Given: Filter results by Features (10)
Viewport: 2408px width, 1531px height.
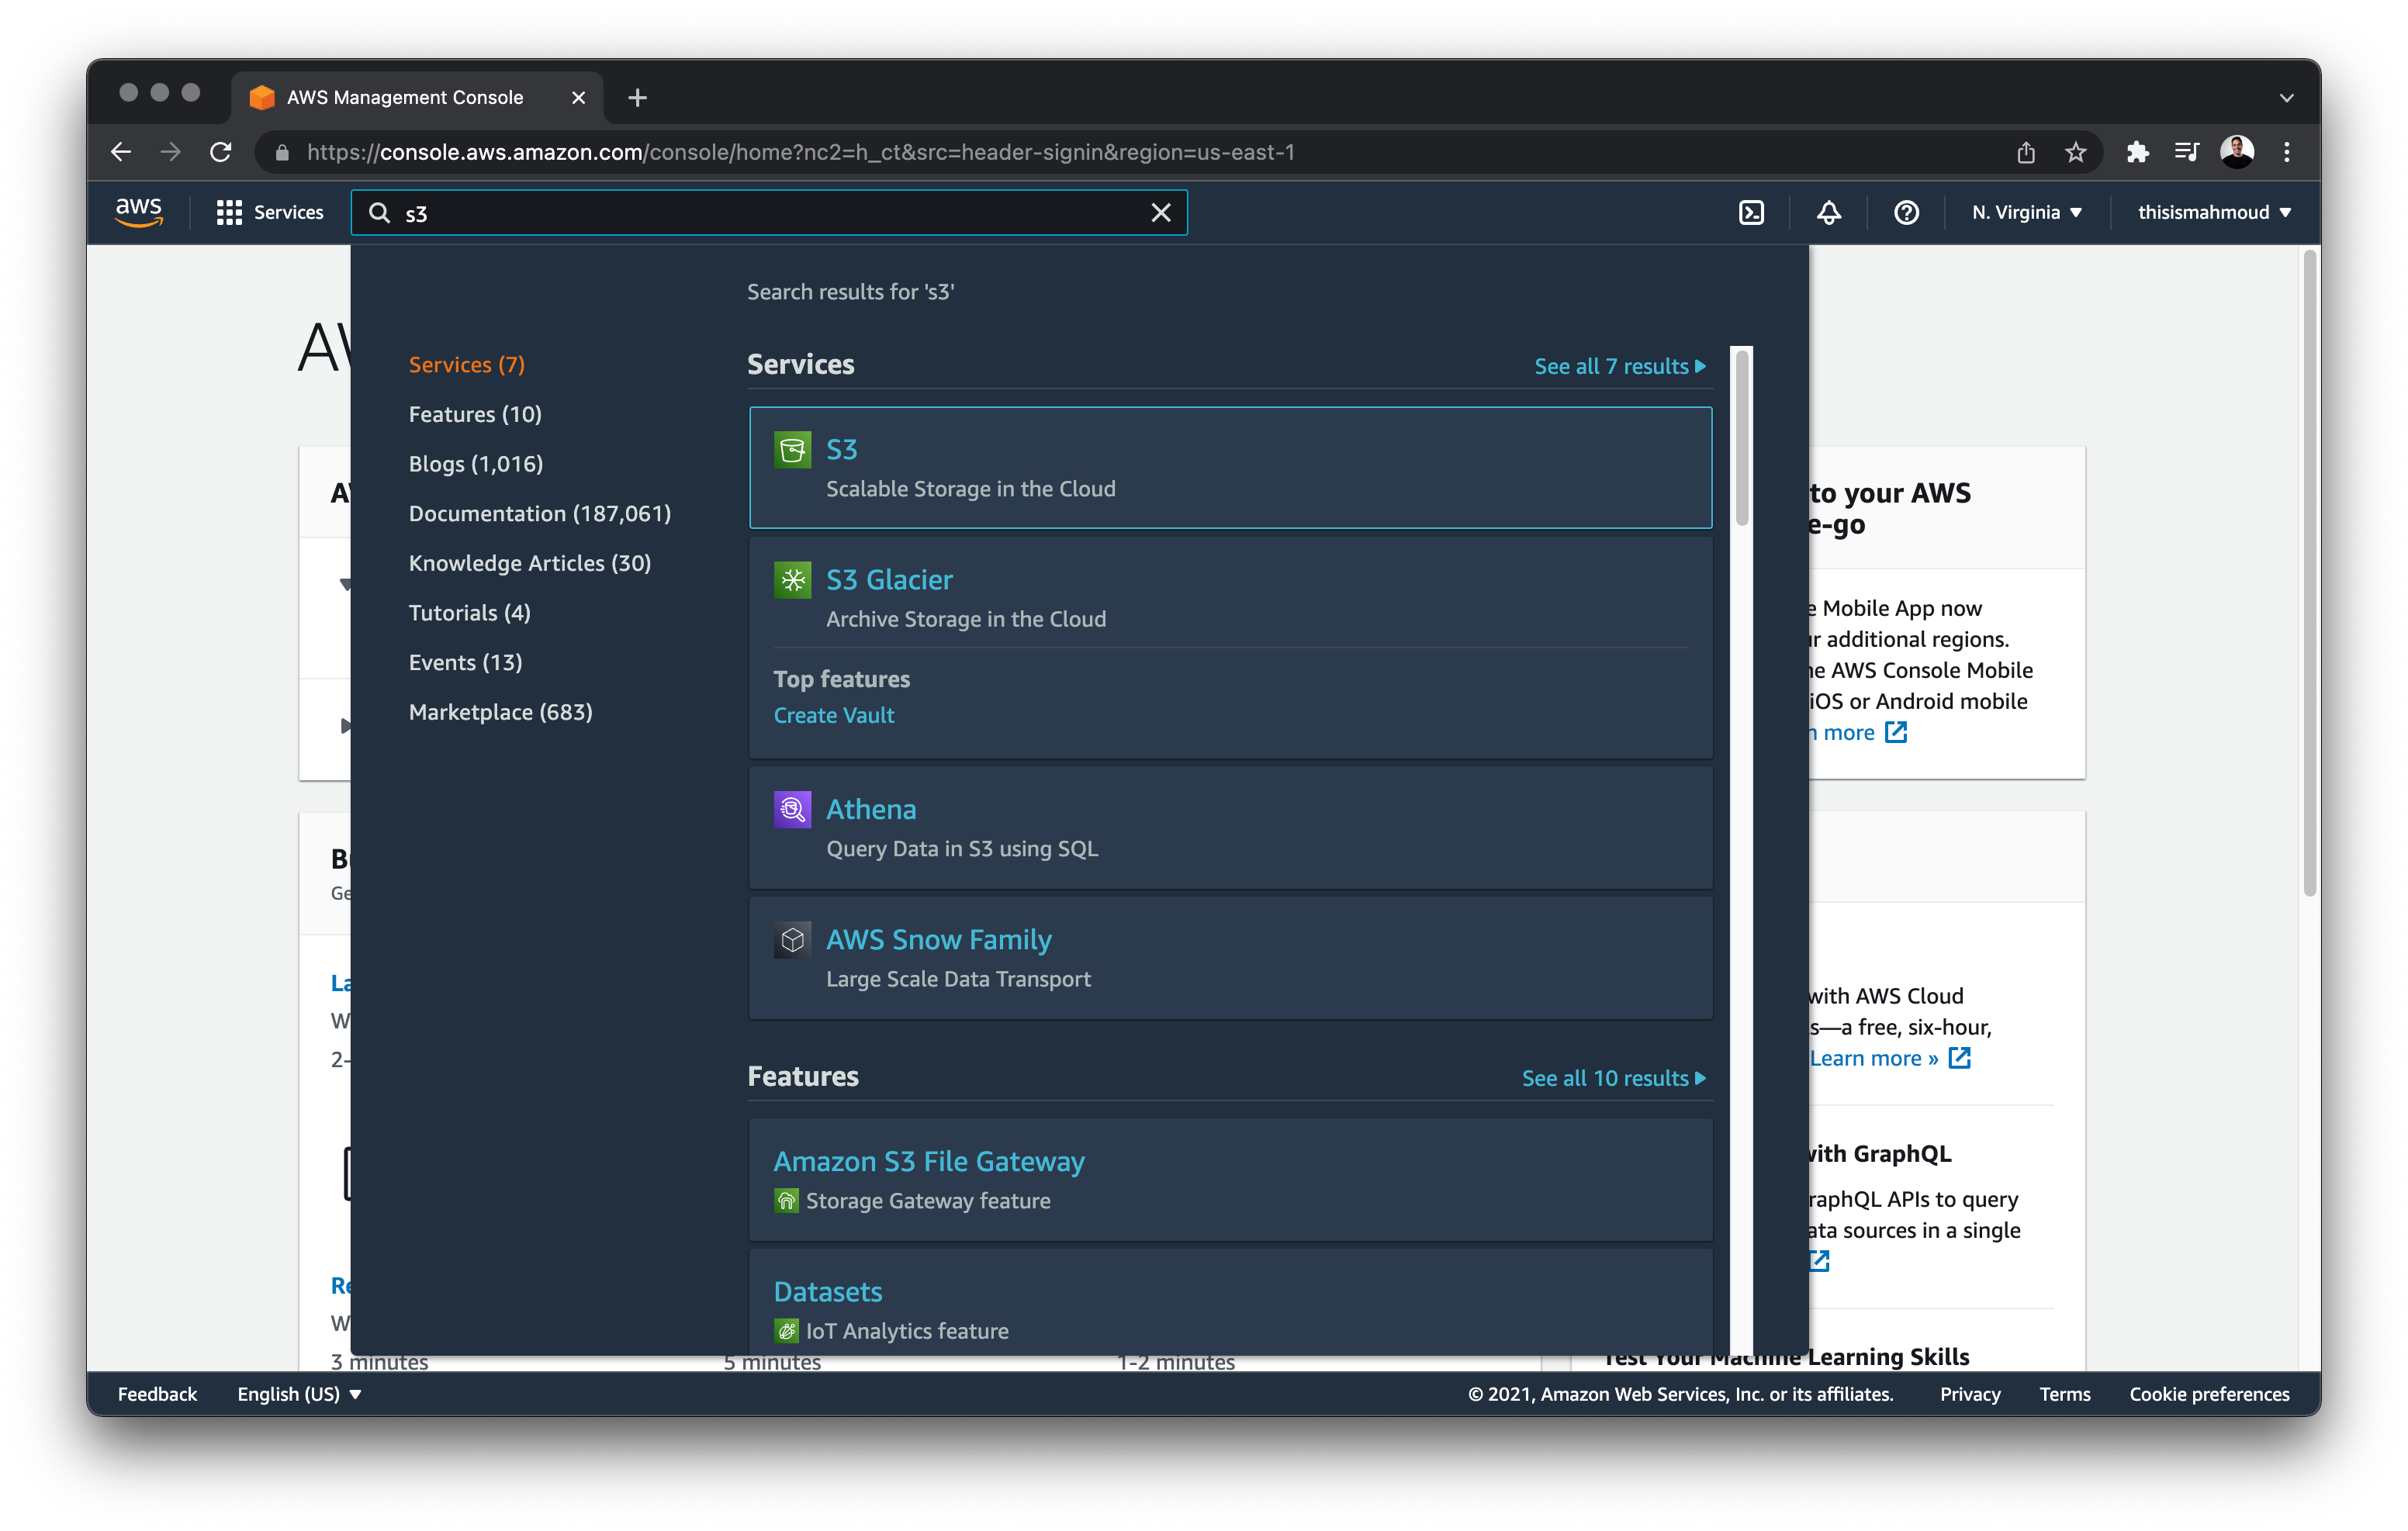Looking at the screenshot, I should point(475,414).
